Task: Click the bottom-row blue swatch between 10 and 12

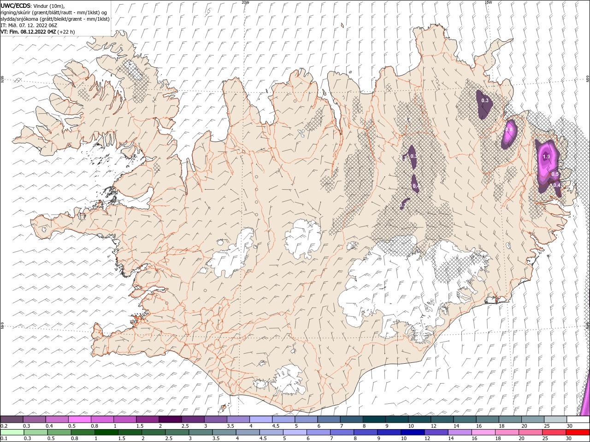Action: tap(412, 432)
